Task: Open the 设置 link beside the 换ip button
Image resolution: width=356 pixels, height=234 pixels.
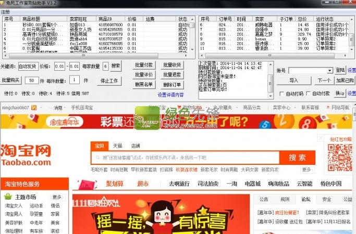Action: (x=352, y=93)
